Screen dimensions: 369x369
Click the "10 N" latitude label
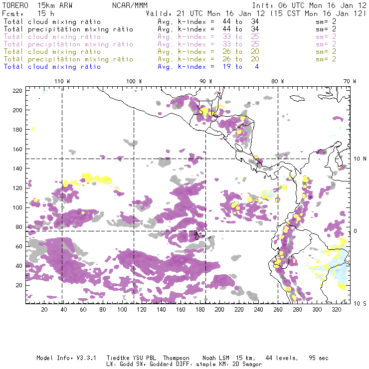pyautogui.click(x=360, y=159)
